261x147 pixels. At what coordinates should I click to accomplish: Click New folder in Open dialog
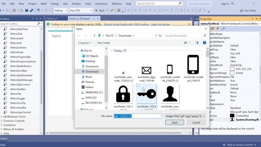point(104,43)
